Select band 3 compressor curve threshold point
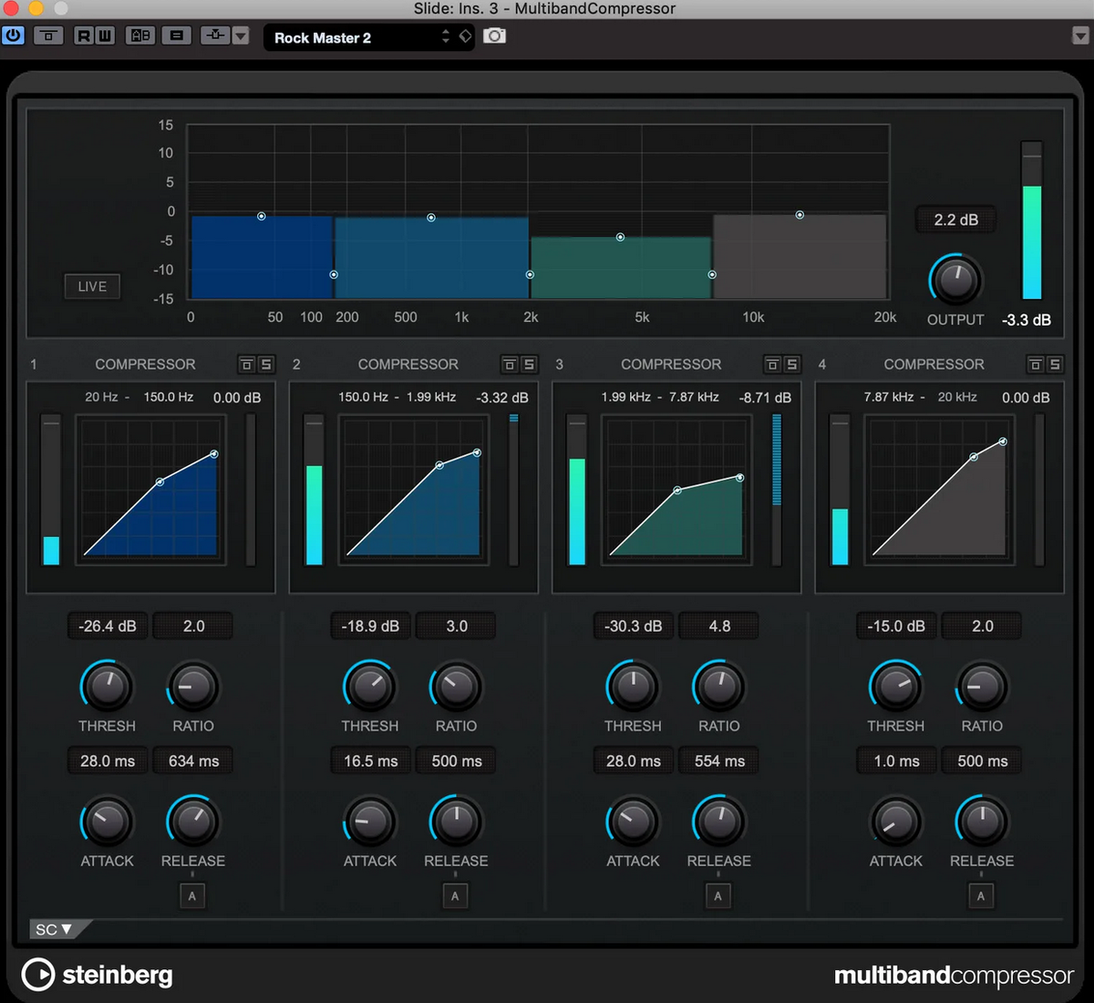Image resolution: width=1094 pixels, height=1003 pixels. pyautogui.click(x=677, y=491)
